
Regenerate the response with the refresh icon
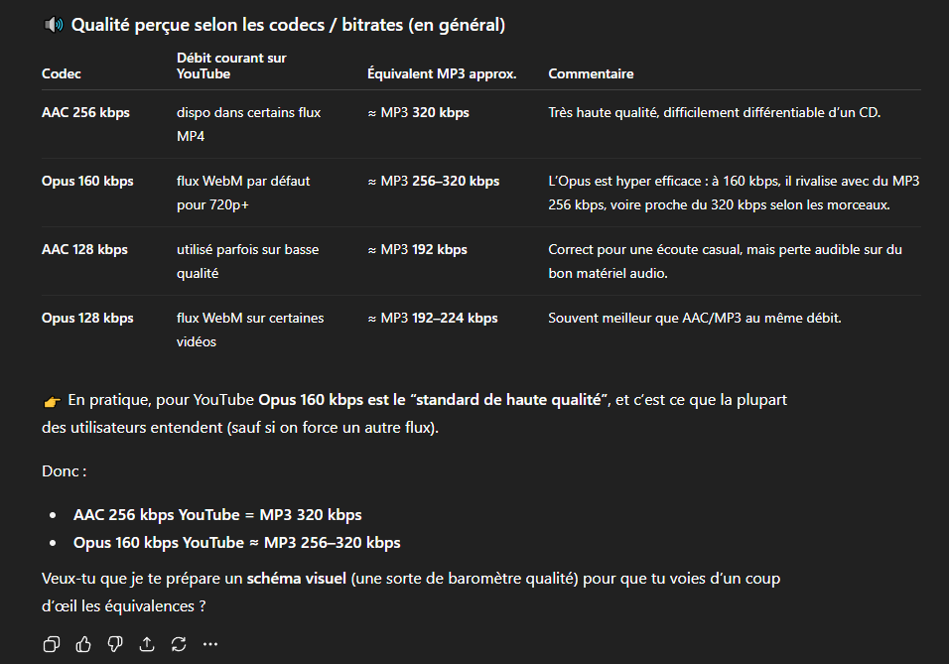coord(179,644)
